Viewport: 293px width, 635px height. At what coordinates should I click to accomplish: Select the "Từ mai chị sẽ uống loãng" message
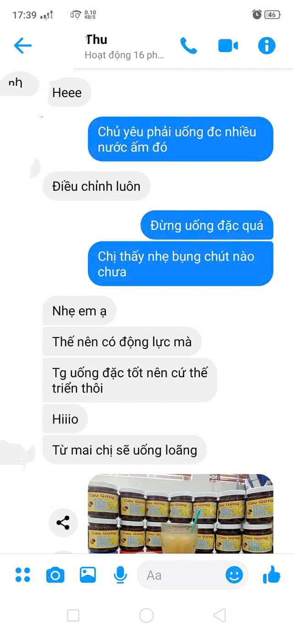coord(125,450)
